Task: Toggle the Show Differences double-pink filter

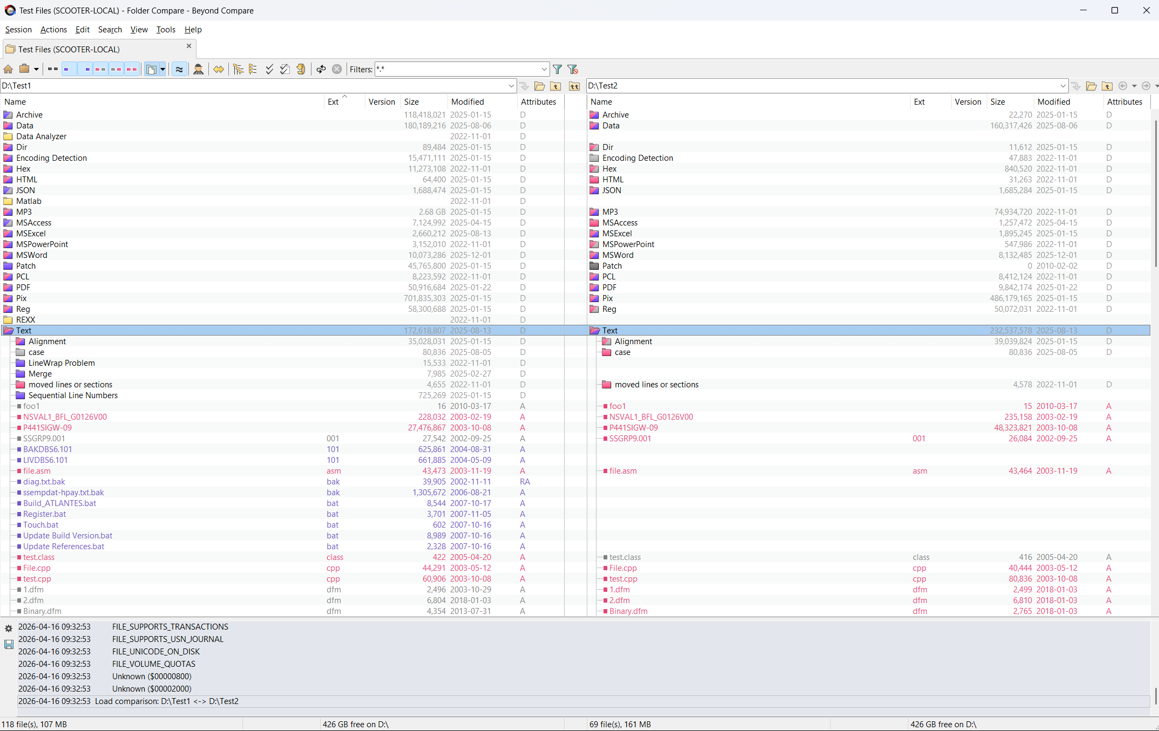Action: 132,69
